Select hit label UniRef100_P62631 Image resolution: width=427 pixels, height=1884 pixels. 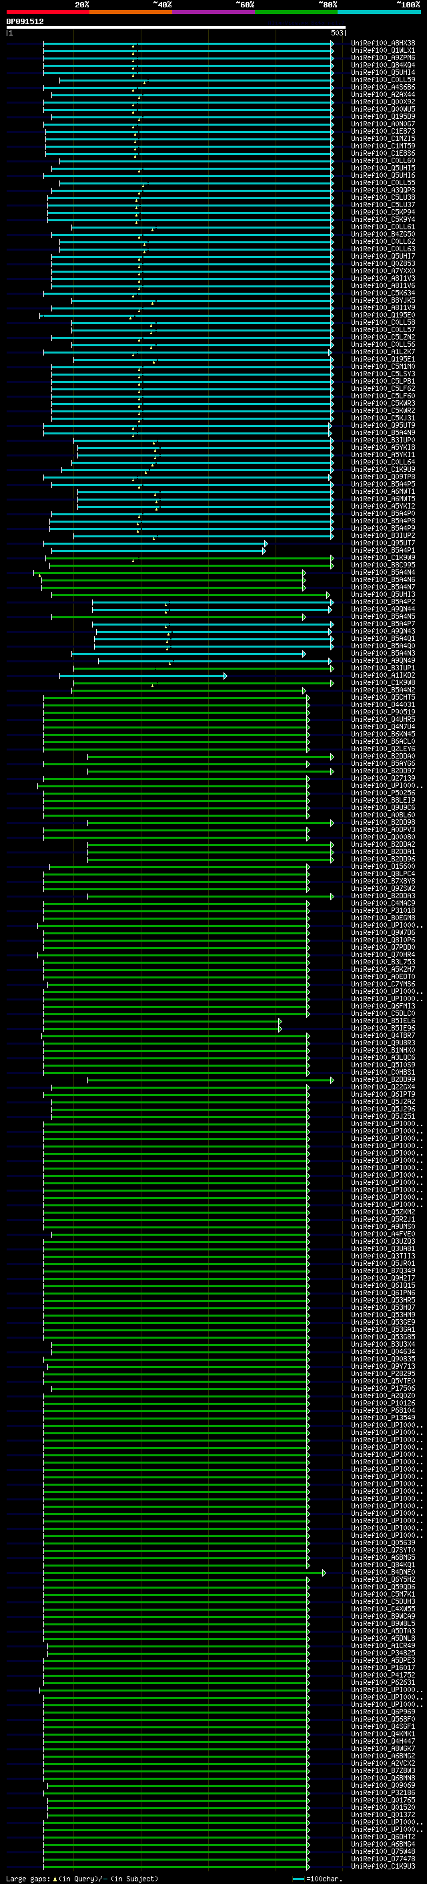coord(383,1683)
